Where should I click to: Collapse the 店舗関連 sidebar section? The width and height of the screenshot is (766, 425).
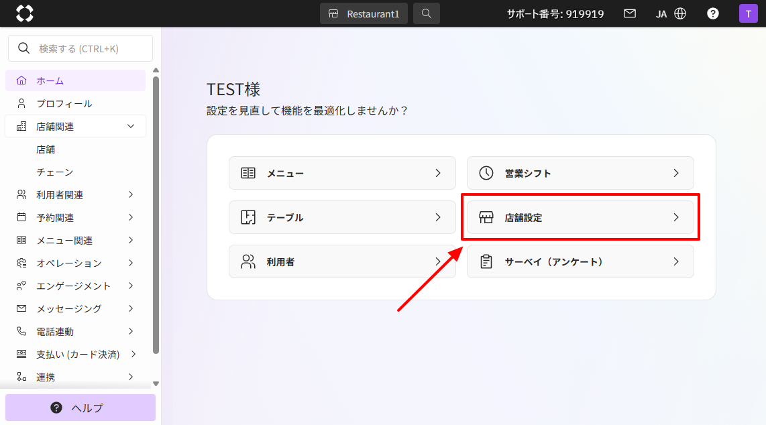(x=131, y=126)
